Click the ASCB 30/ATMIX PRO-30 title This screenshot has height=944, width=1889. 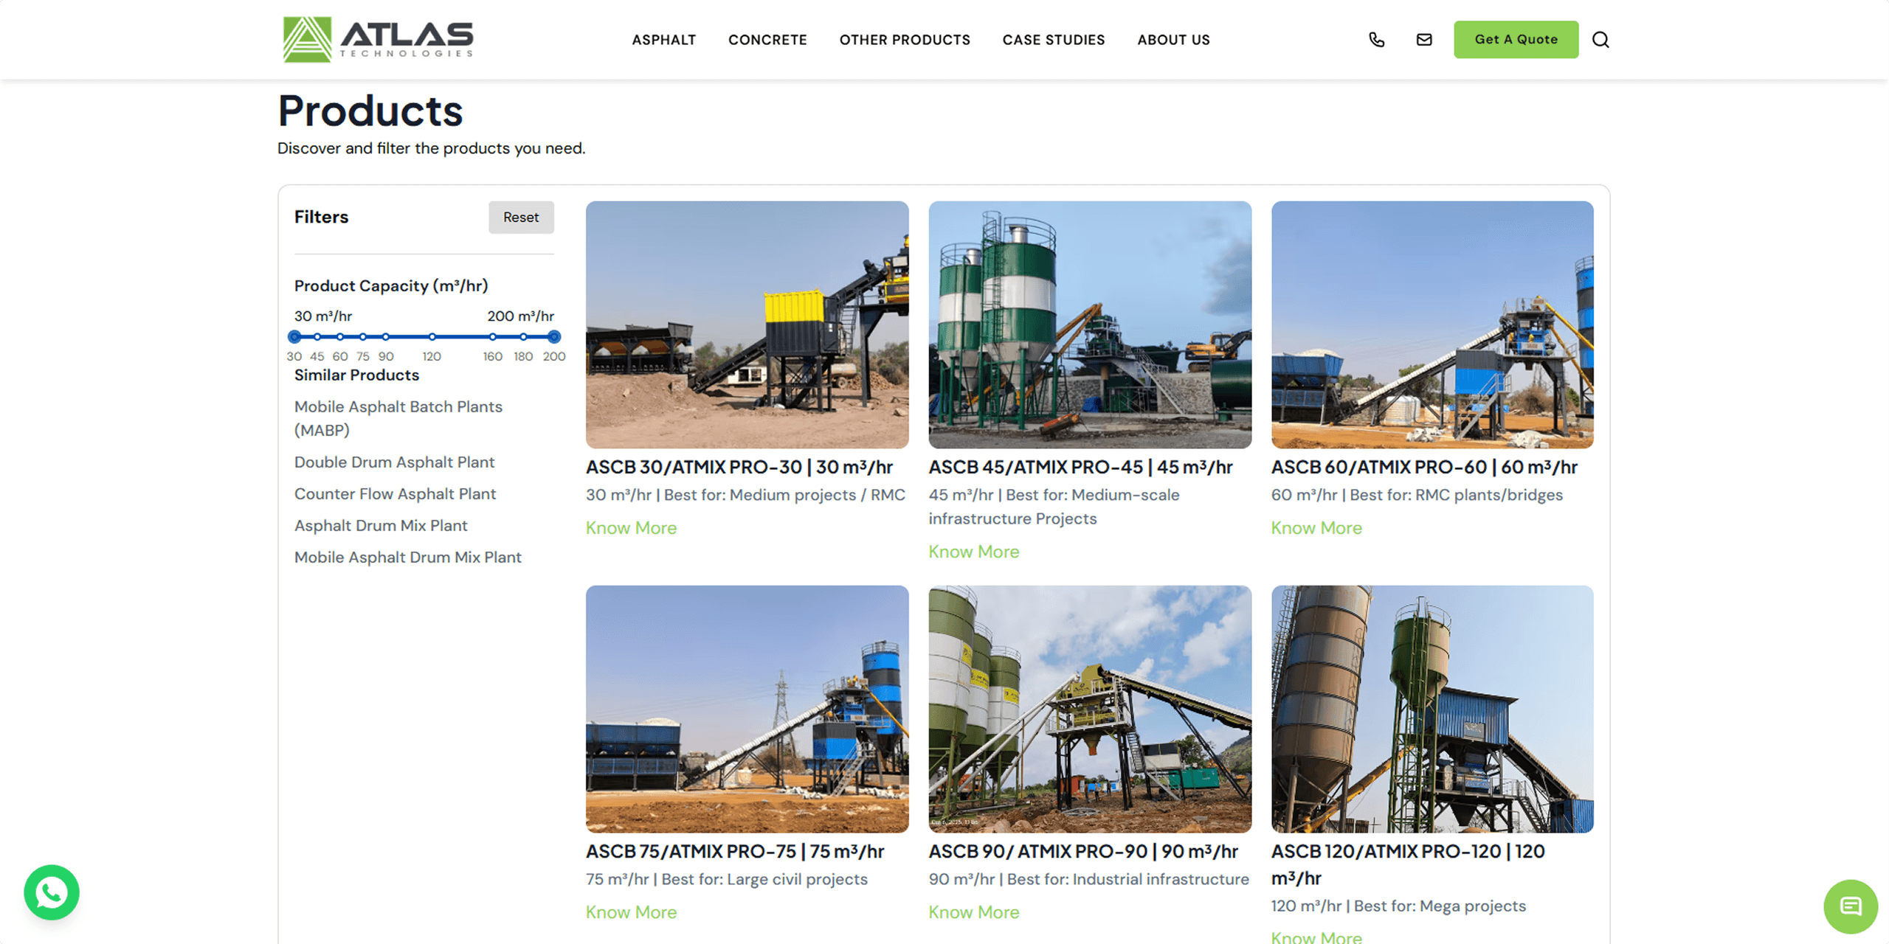coord(739,468)
